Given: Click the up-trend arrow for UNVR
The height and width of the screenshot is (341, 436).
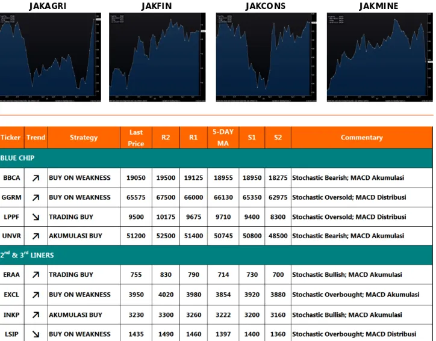Looking at the screenshot, I should [36, 236].
